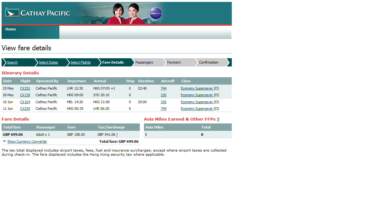The width and height of the screenshot is (390, 219).
Task: Select the Confirmation step tab
Action: 209,62
